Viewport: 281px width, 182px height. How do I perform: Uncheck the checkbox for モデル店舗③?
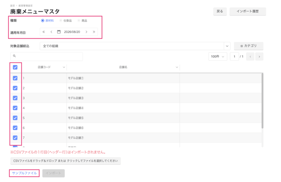pos(15,98)
